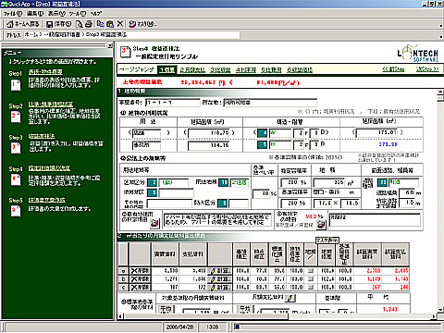Image resolution: width=444 pixels, height=333 pixels.
Task: Click the pencil calculate button in row c
Action: 220,287
